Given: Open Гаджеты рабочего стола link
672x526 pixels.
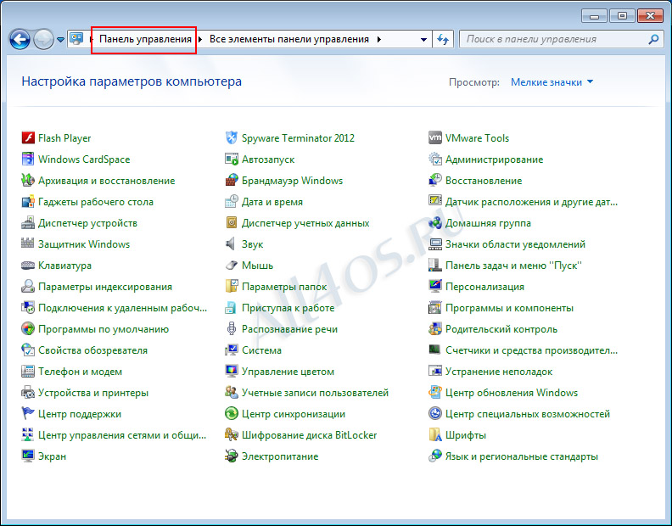Looking at the screenshot, I should [96, 201].
